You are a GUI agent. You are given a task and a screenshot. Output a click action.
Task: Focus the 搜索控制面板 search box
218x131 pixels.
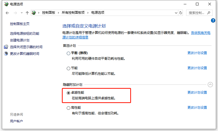coord(199,13)
